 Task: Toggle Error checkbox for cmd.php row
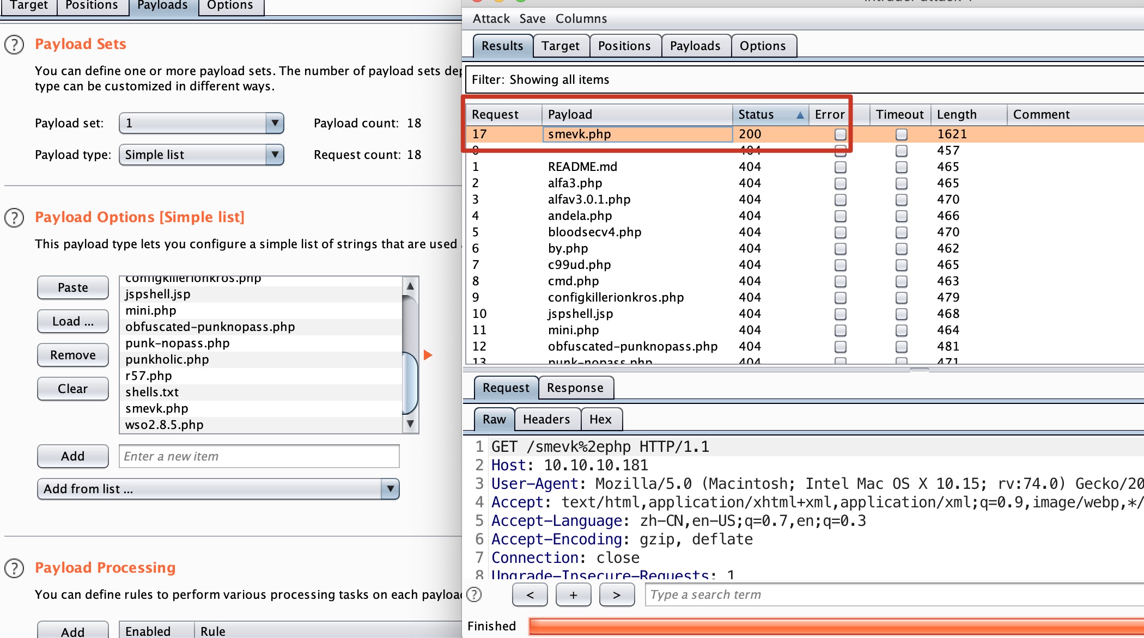click(x=841, y=281)
